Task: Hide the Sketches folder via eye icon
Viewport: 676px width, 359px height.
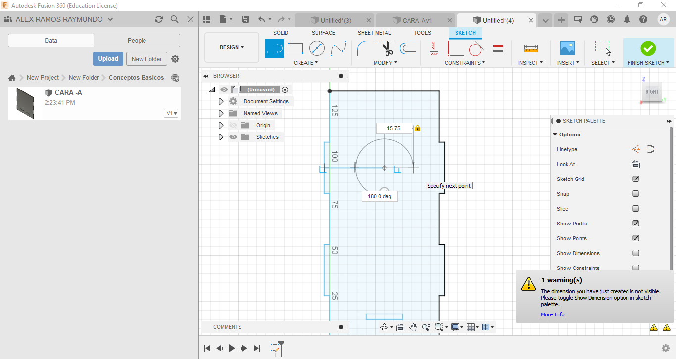Action: tap(233, 137)
